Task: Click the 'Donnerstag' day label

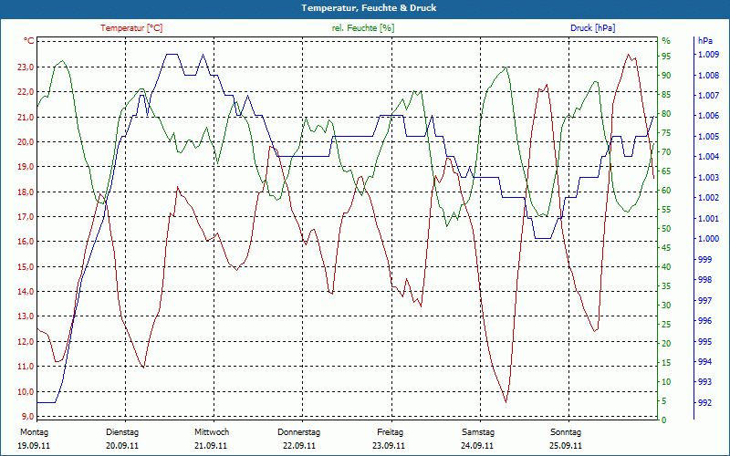Action: pos(299,432)
